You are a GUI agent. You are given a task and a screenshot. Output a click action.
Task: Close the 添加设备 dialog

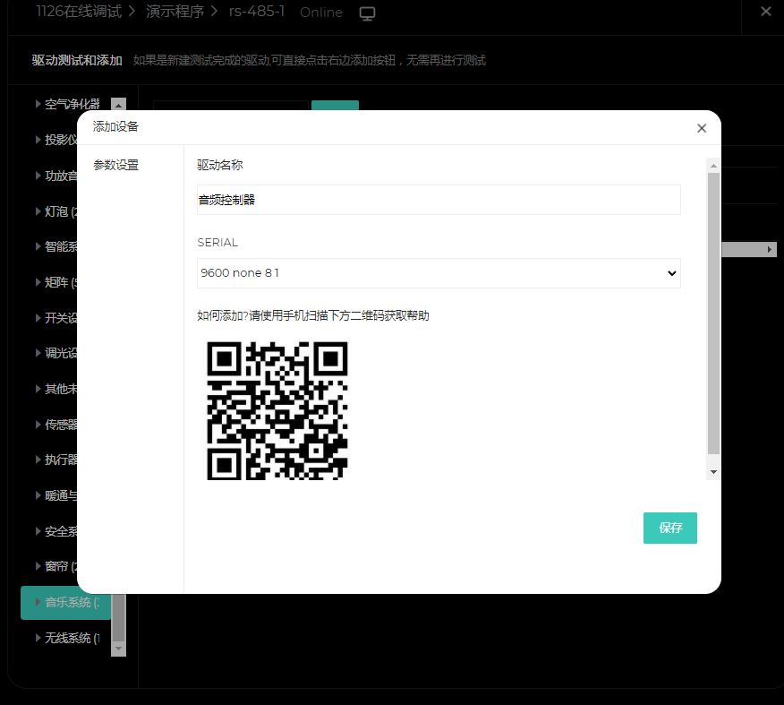coord(702,129)
